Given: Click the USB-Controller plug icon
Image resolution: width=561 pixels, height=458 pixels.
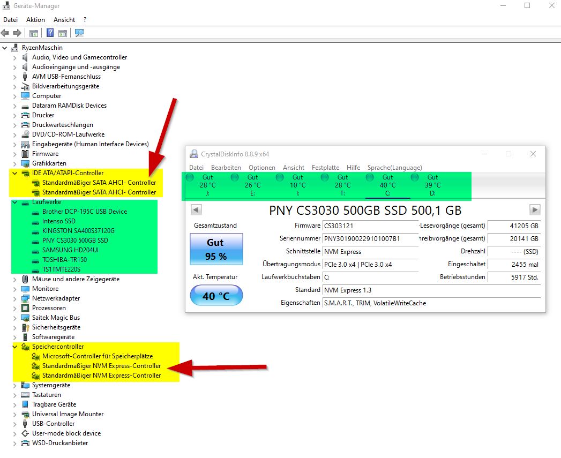Looking at the screenshot, I should coord(25,424).
